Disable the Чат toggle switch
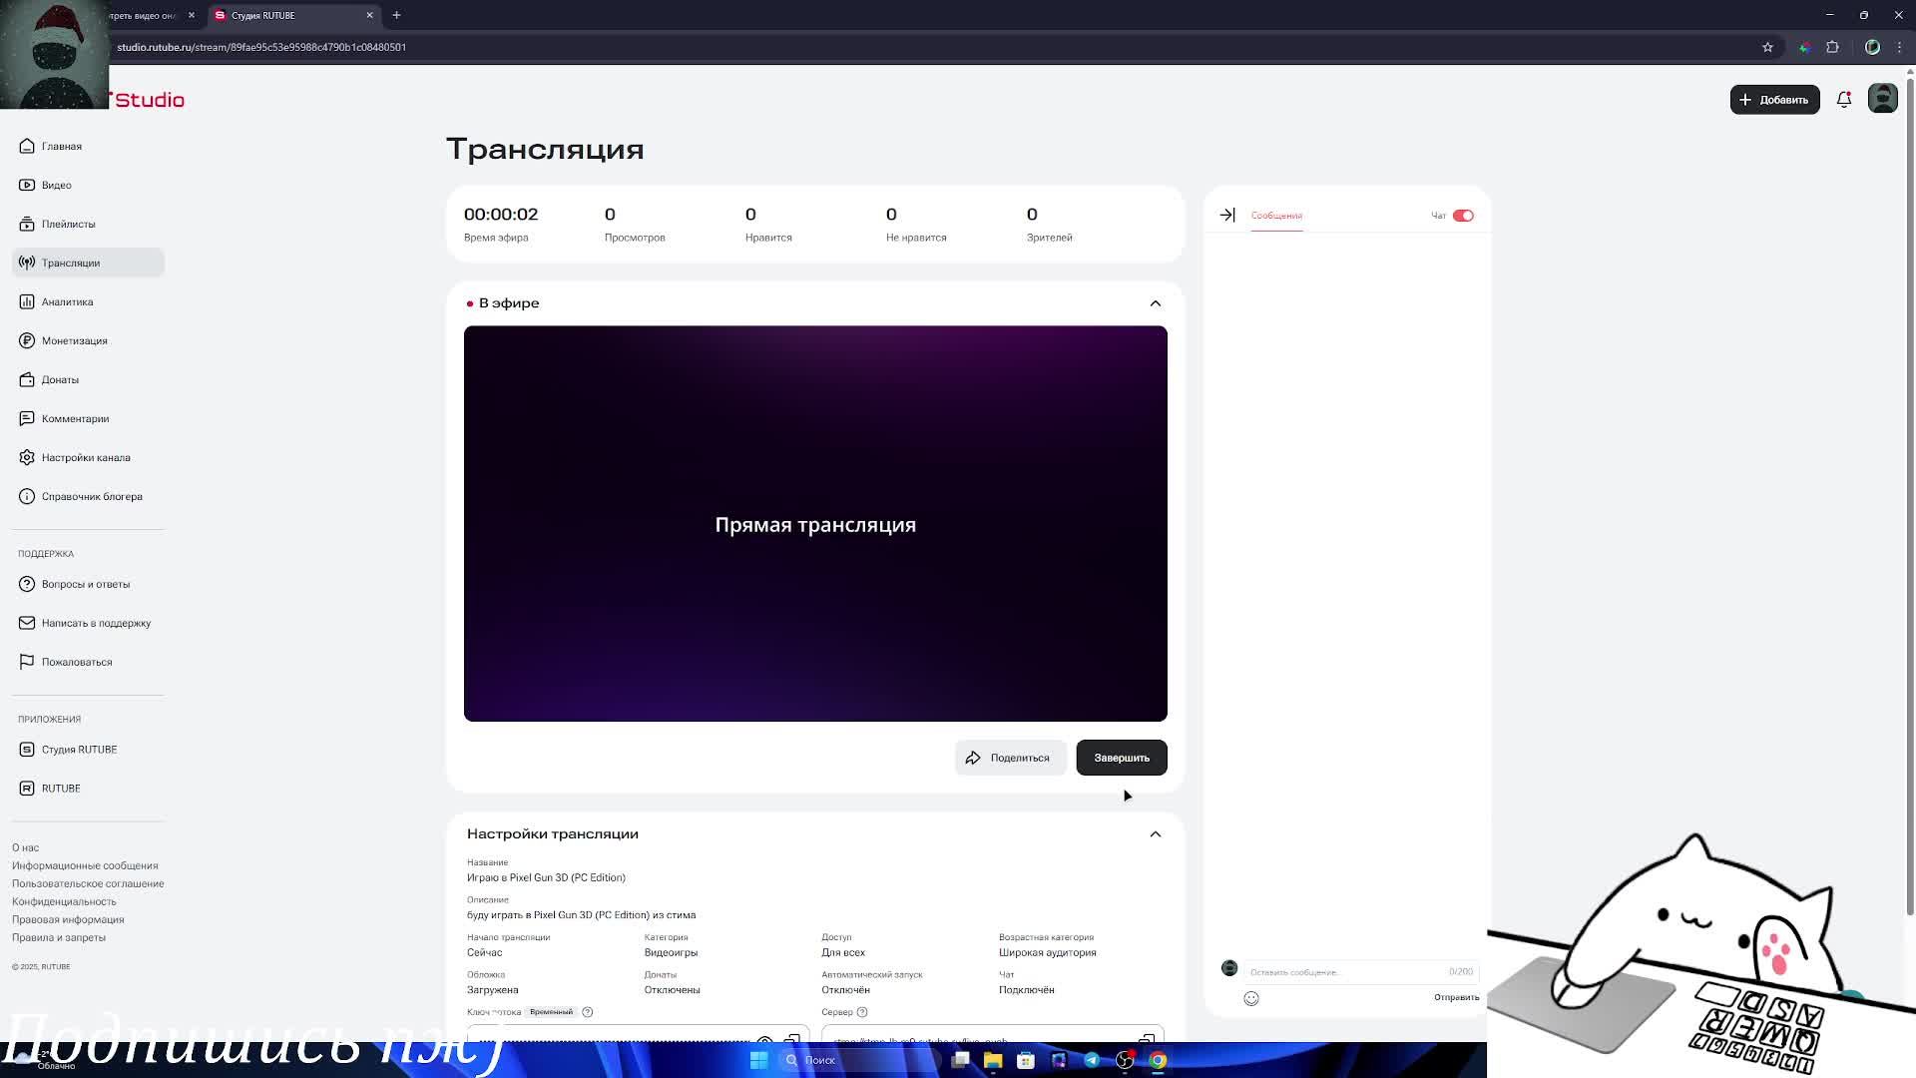 (1463, 216)
